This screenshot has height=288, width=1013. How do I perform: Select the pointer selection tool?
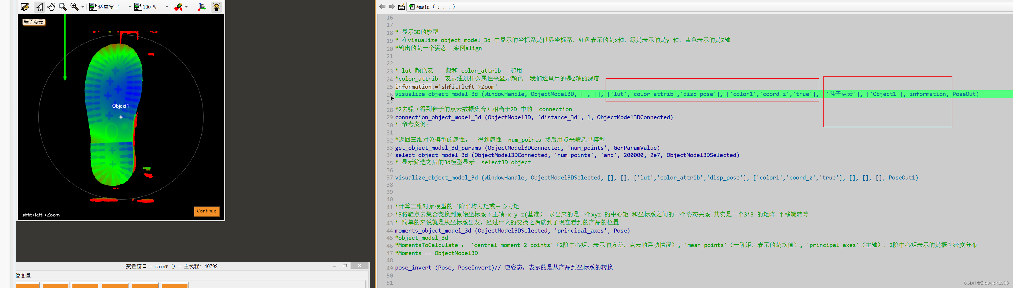39,7
